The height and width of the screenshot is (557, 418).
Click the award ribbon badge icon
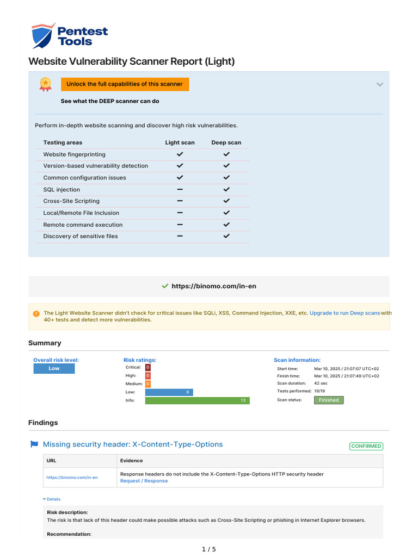[x=46, y=84]
